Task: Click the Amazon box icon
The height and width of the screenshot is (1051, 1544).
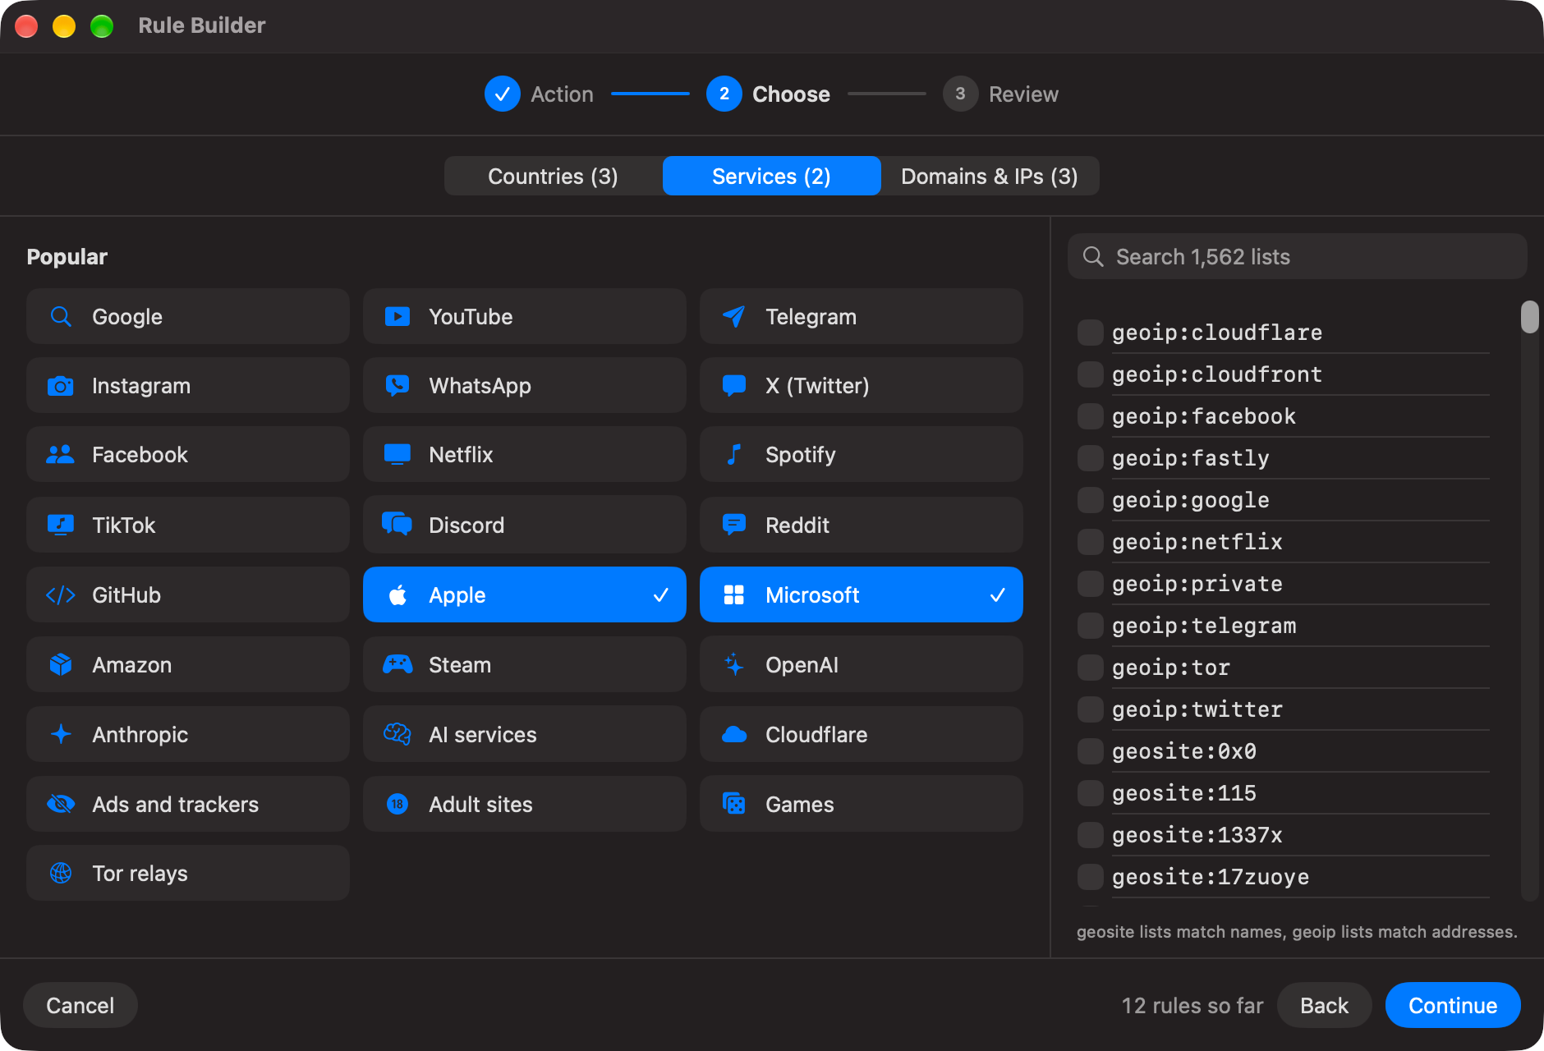Action: coord(61,665)
